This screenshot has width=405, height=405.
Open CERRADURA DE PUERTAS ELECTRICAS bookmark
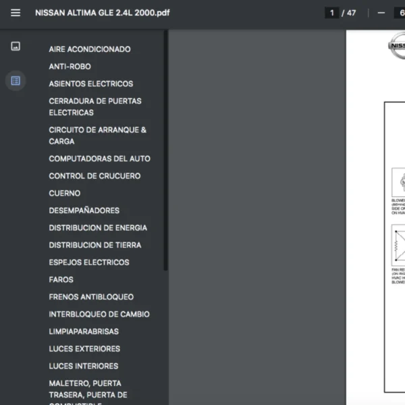pos(95,107)
